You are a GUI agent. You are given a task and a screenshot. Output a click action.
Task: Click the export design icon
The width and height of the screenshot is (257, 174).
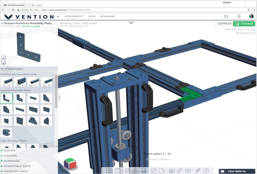click(x=162, y=170)
